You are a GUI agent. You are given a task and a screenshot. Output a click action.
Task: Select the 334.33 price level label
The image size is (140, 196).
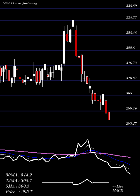131,18
